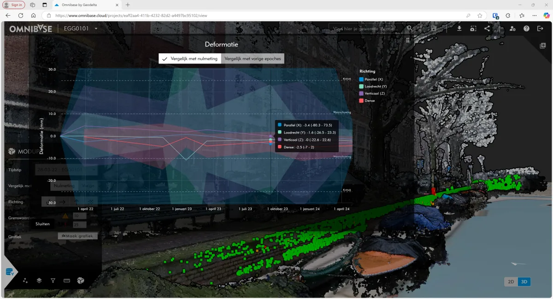Switch view to 3D
This screenshot has height=299, width=553.
tap(524, 282)
